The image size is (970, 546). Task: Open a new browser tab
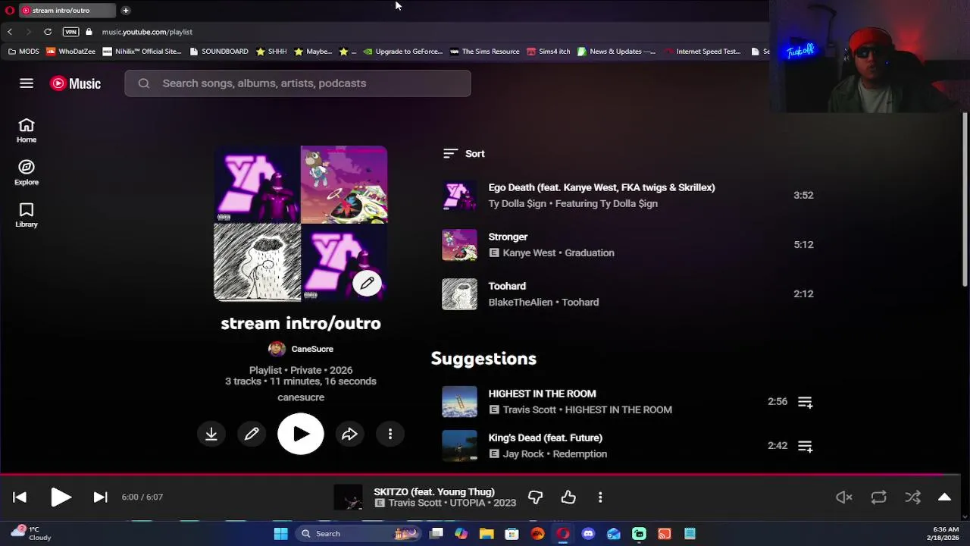coord(126,10)
